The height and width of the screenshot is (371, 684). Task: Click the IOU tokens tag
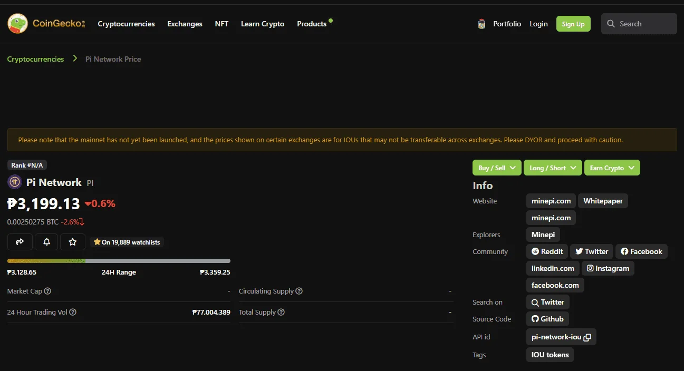coord(550,355)
